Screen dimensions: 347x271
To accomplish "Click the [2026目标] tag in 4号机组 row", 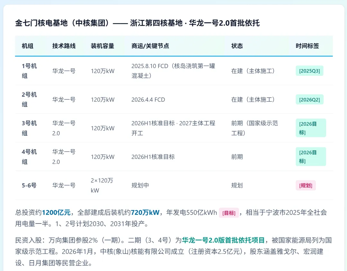I will [311, 157].
